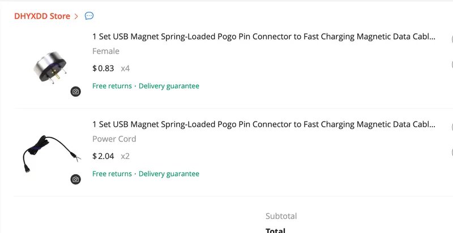
Task: Click the Power Cord variant label
Action: point(114,139)
